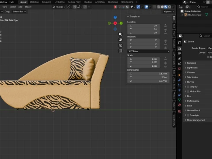Open the Global transform orientation dropdown
Viewport: 212px width, 159px height.
tap(59, 7)
